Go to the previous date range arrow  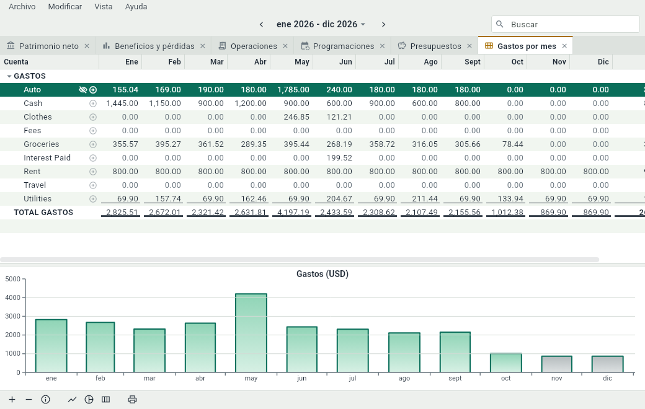(261, 24)
